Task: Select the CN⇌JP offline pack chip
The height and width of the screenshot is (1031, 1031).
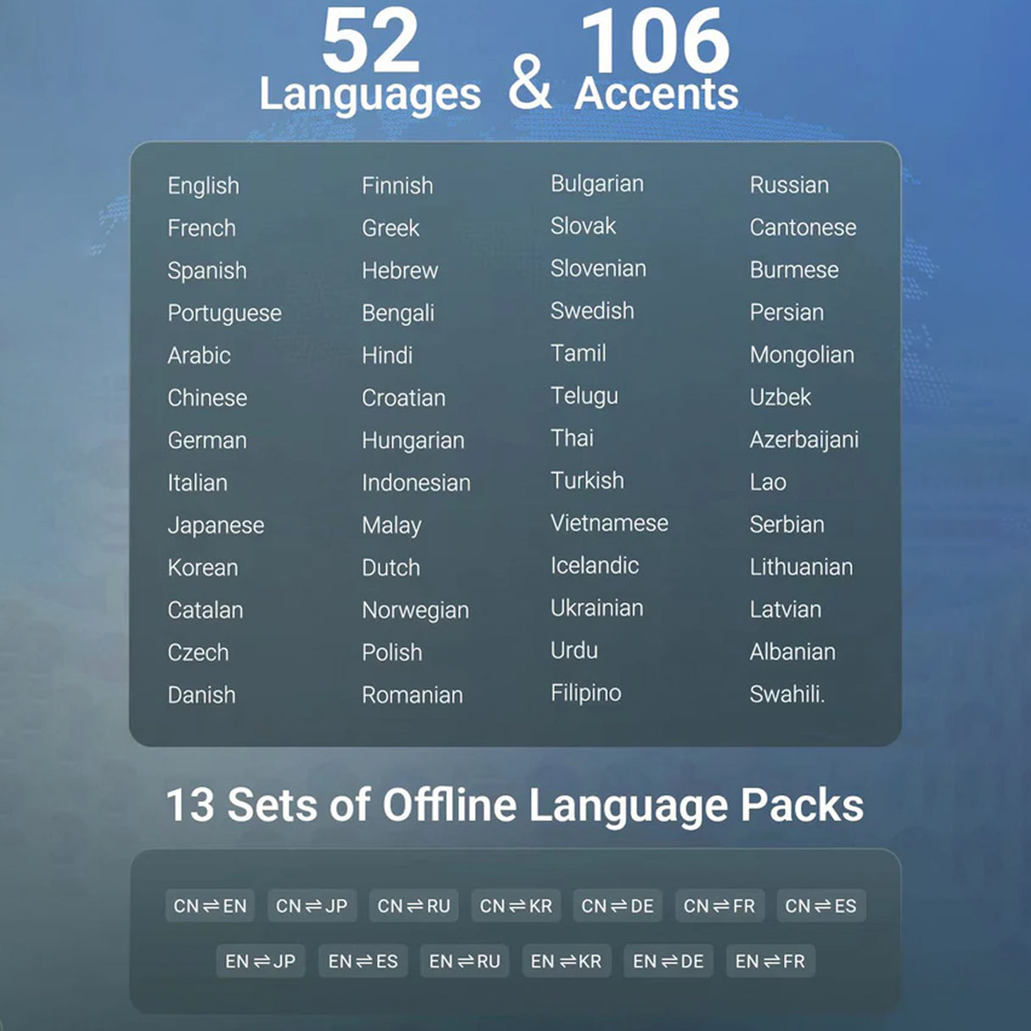Action: click(312, 906)
